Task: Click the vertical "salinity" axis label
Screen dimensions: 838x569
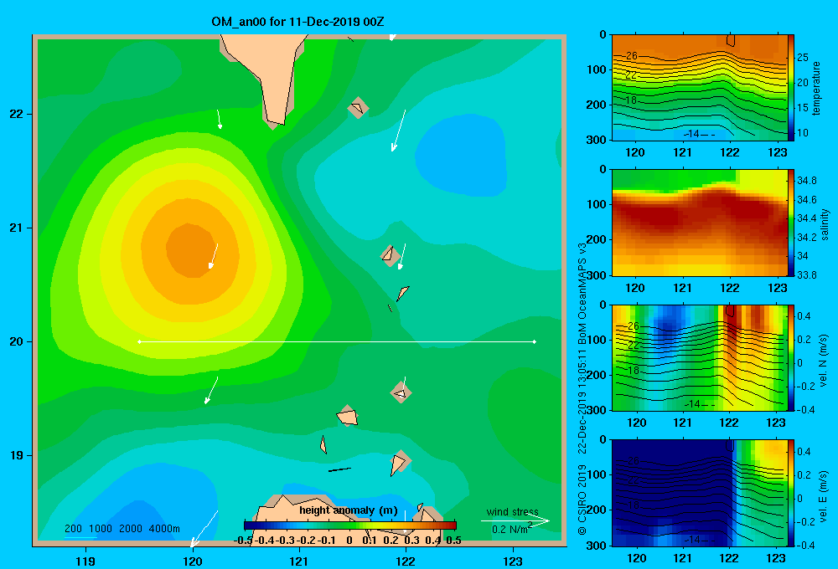Action: (x=825, y=224)
